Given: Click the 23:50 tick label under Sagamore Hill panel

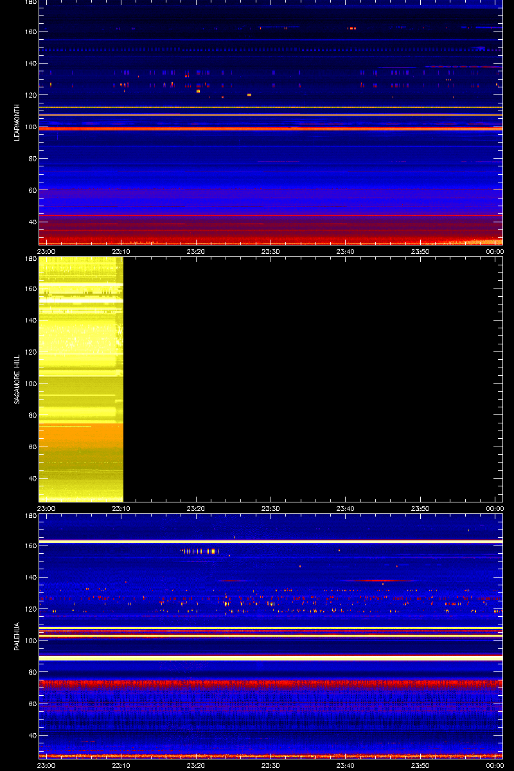Looking at the screenshot, I should (x=420, y=509).
